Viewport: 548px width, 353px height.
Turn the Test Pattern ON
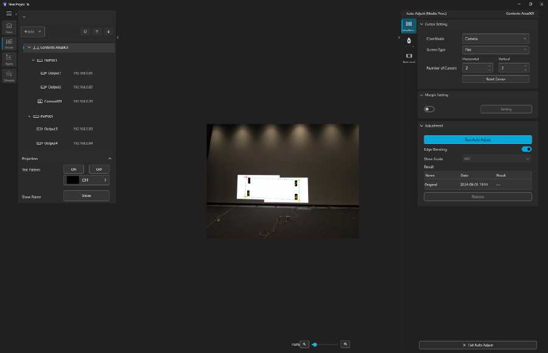pos(74,169)
